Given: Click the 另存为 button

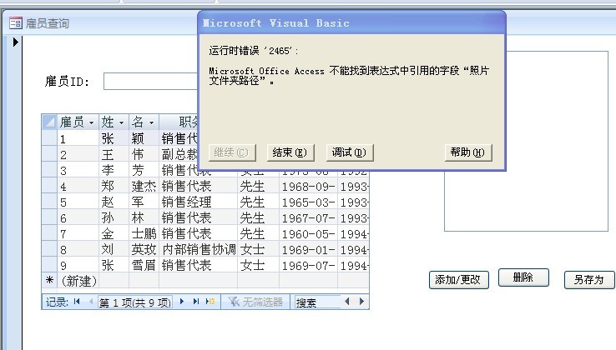Looking at the screenshot, I should coord(589,280).
